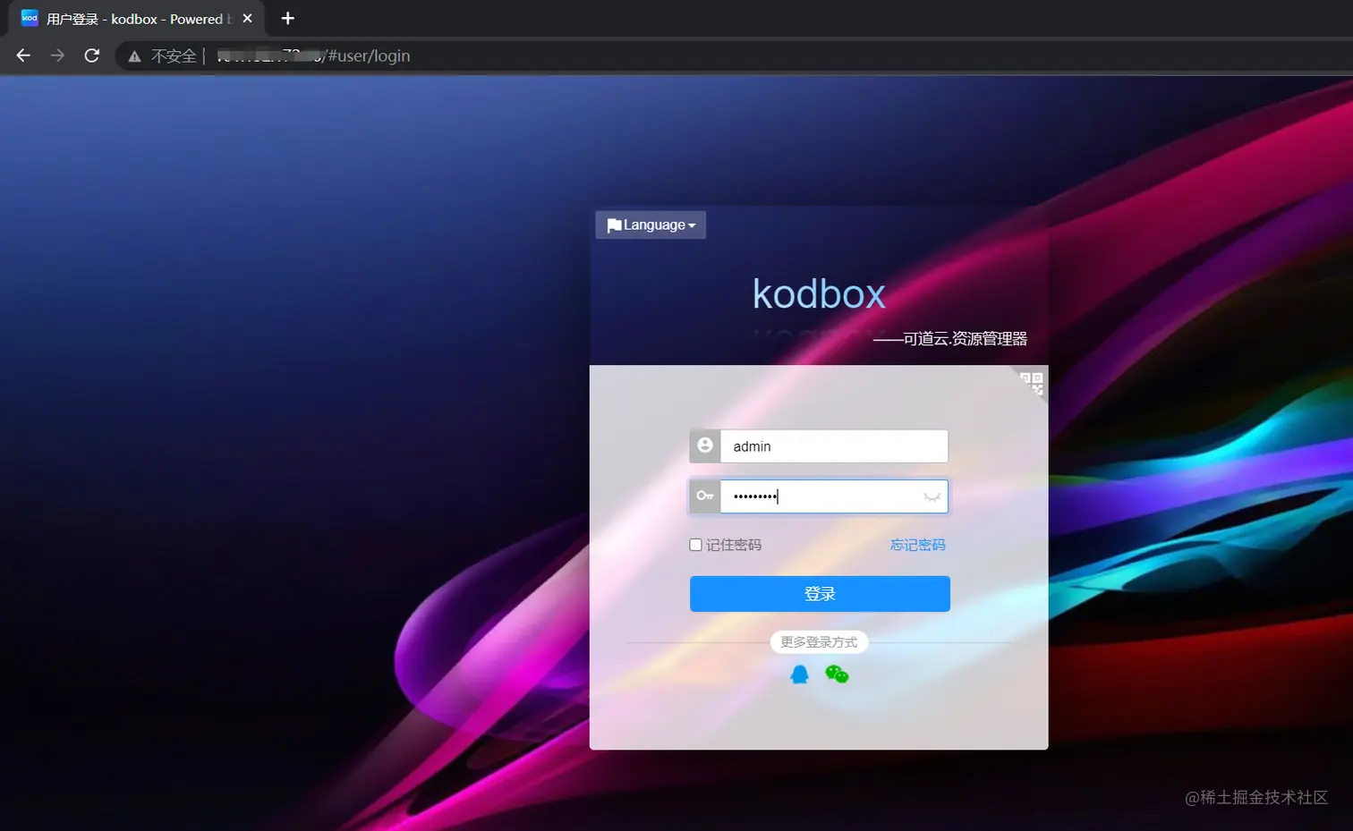Screen dimensions: 1353x831
Task: Toggle password visibility eye icon
Action: pos(932,496)
